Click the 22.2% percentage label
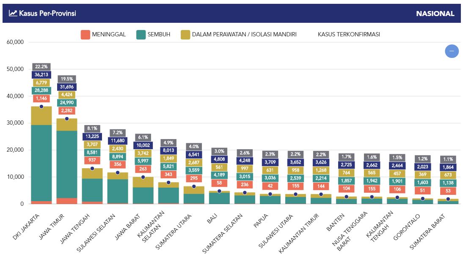 41,67
